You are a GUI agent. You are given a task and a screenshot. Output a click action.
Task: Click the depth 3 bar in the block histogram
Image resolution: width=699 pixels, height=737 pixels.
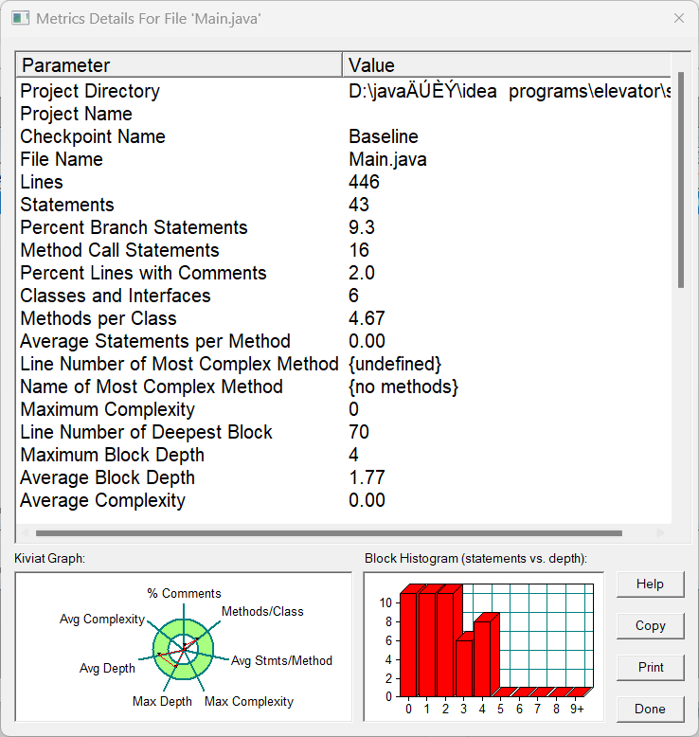coord(464,668)
